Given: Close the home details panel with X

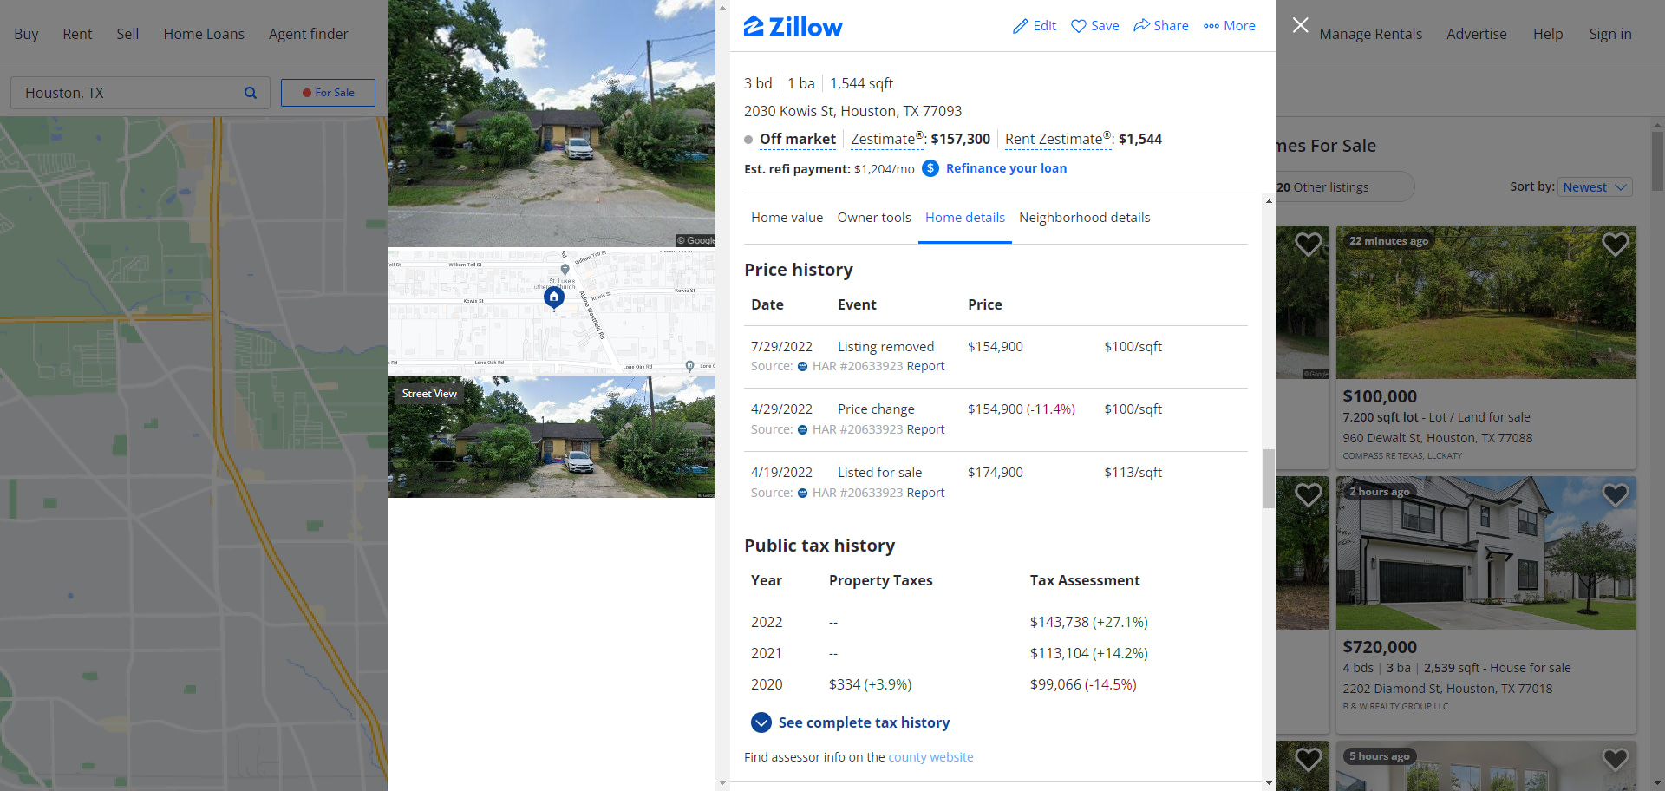Looking at the screenshot, I should (x=1300, y=25).
